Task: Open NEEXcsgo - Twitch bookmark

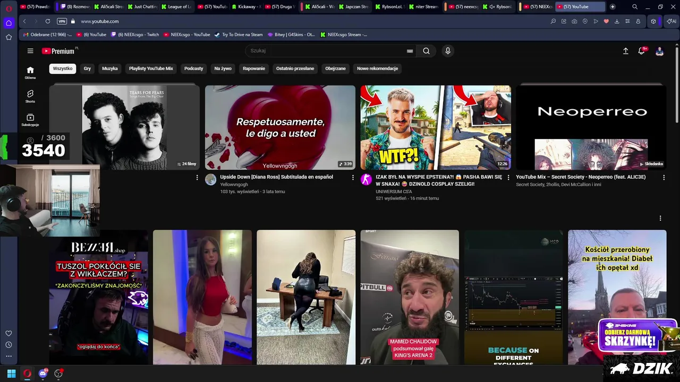Action: (x=134, y=34)
